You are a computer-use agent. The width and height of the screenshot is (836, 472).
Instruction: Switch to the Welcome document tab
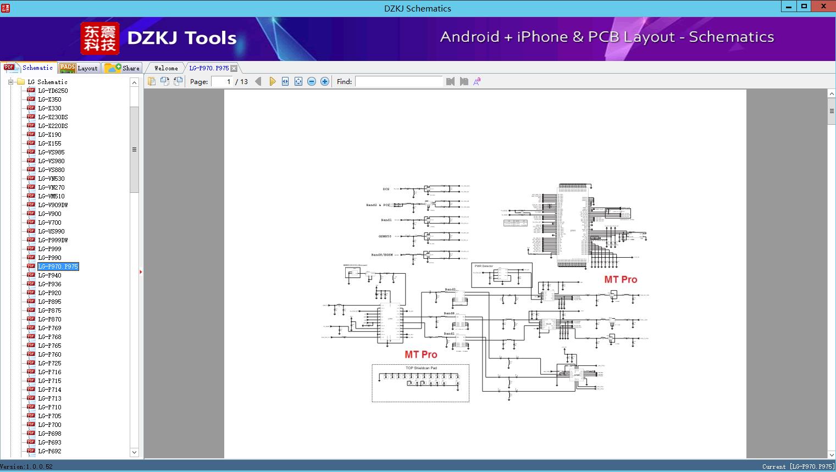166,68
